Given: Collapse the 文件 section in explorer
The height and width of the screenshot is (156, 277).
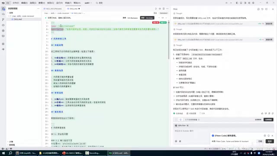Looking at the screenshot, I should (x=10, y=13).
